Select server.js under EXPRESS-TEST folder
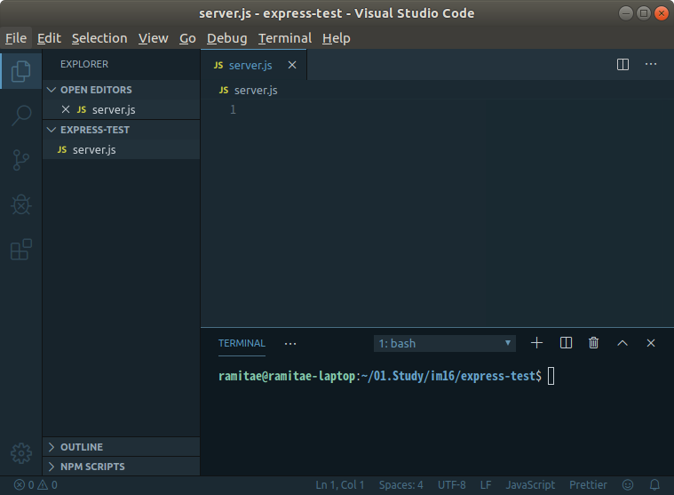 122,149
